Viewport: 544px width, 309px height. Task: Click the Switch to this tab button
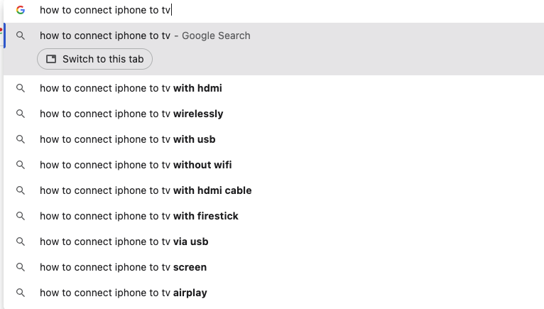[x=94, y=59]
